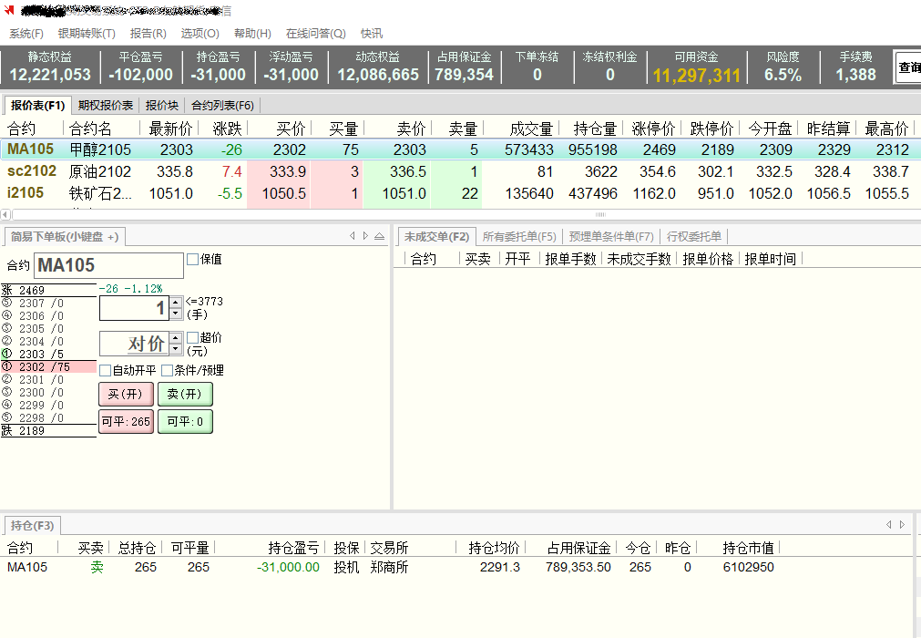This screenshot has height=638, width=921.
Task: Select the bid price level 2302 /75
Action: click(48, 367)
